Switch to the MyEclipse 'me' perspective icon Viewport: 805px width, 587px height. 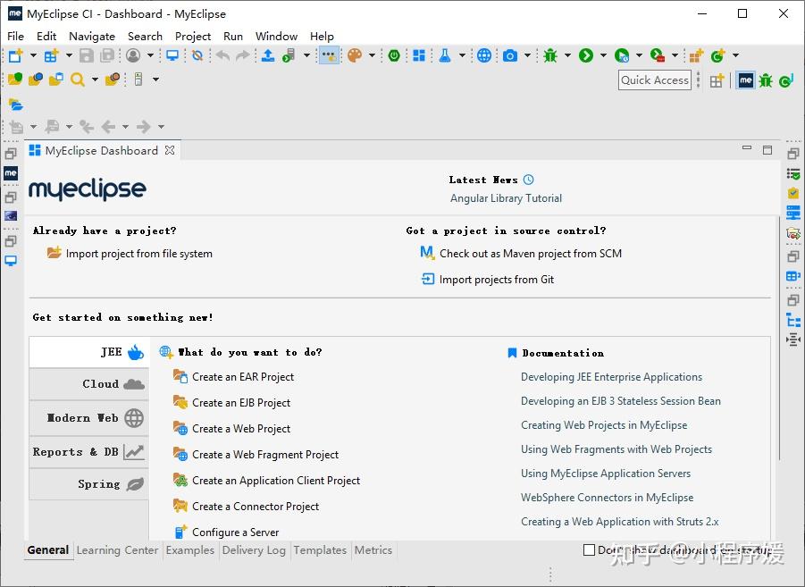point(746,80)
